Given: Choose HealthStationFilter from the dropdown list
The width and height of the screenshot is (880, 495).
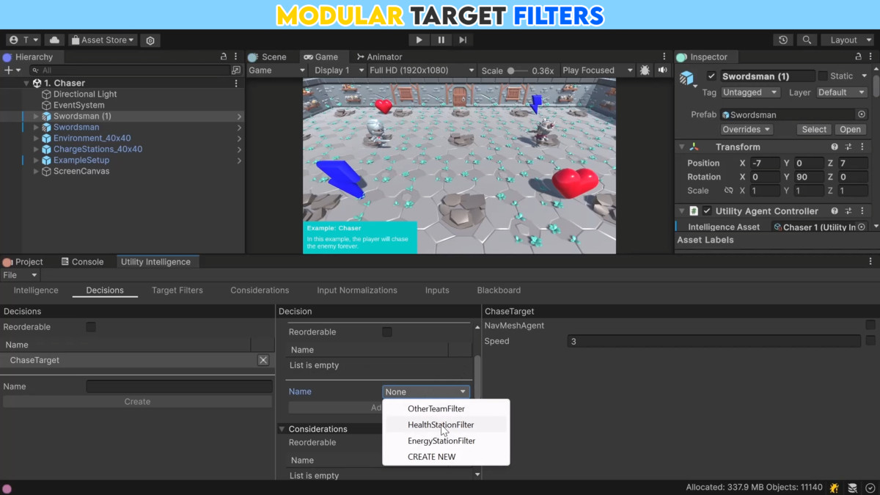Looking at the screenshot, I should pyautogui.click(x=447, y=425).
